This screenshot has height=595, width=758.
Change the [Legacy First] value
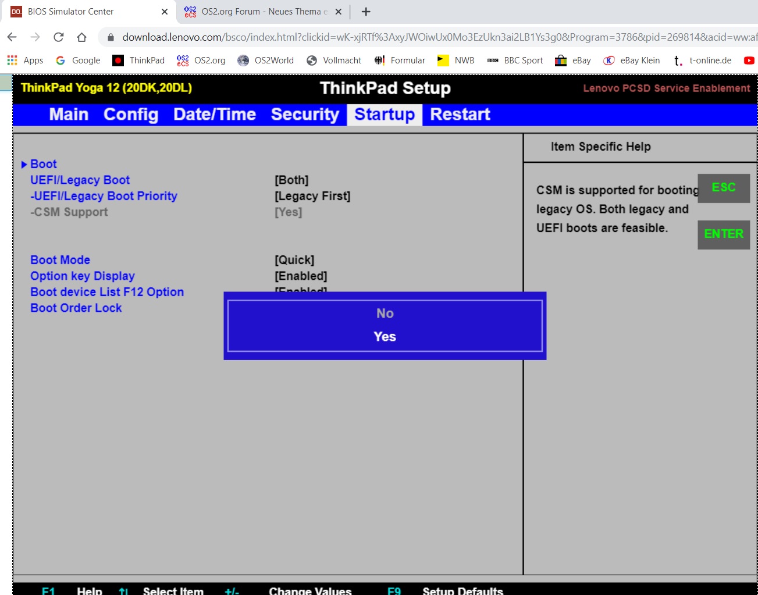pyautogui.click(x=312, y=196)
